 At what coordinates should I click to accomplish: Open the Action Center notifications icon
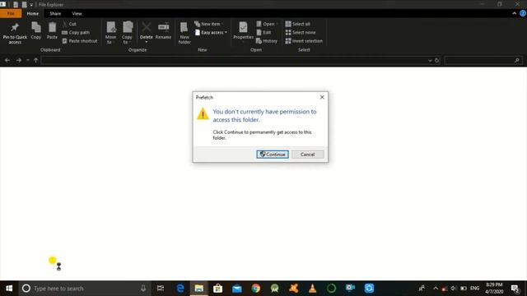(x=515, y=289)
